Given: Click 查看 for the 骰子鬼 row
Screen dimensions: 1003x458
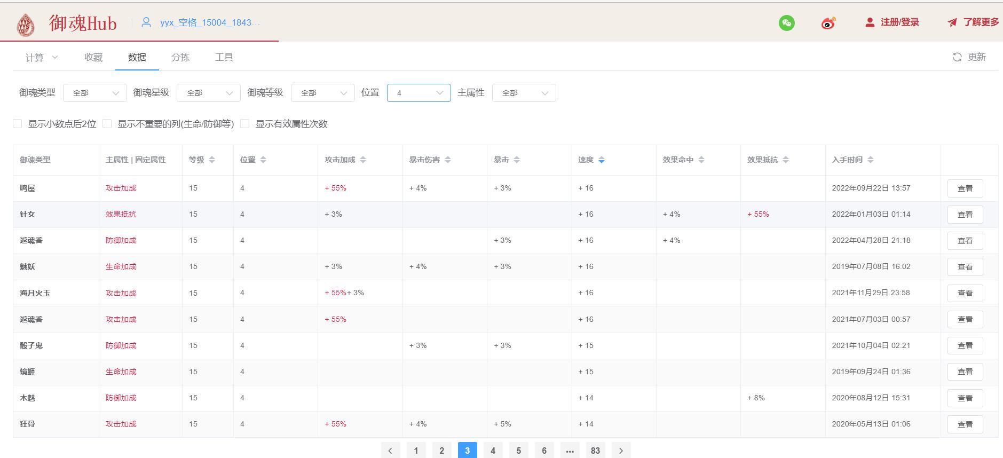Looking at the screenshot, I should (x=965, y=345).
